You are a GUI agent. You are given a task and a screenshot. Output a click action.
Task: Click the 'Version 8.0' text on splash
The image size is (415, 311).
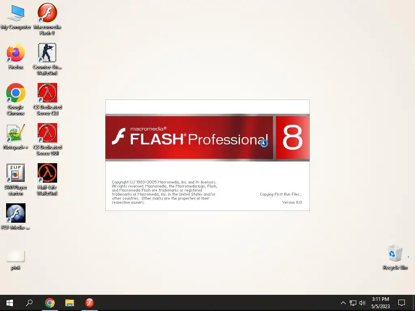click(x=292, y=202)
